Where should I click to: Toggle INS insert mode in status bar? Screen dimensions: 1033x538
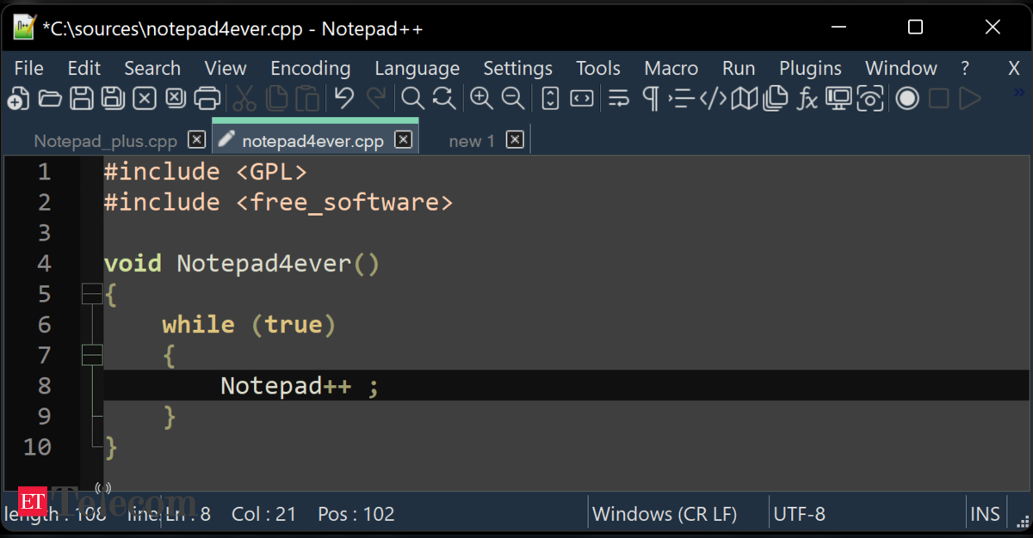(x=985, y=514)
